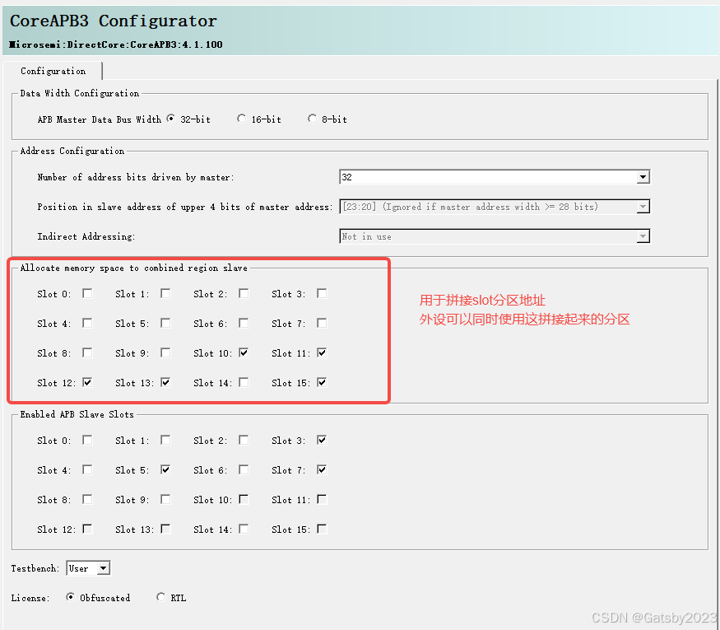Open the slave address position dropdown
720x630 pixels.
(495, 207)
